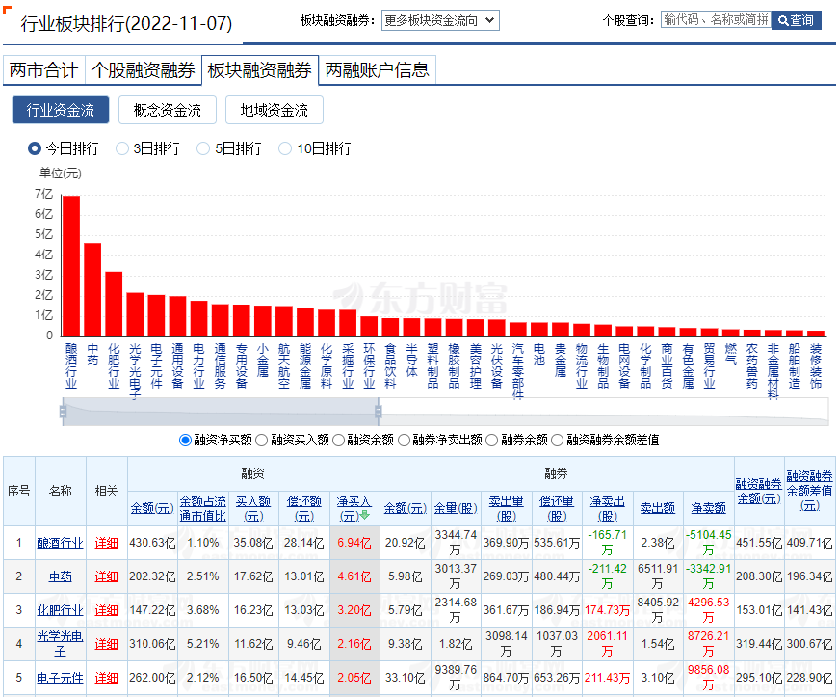Go to 两融账户信息 tab

377,70
